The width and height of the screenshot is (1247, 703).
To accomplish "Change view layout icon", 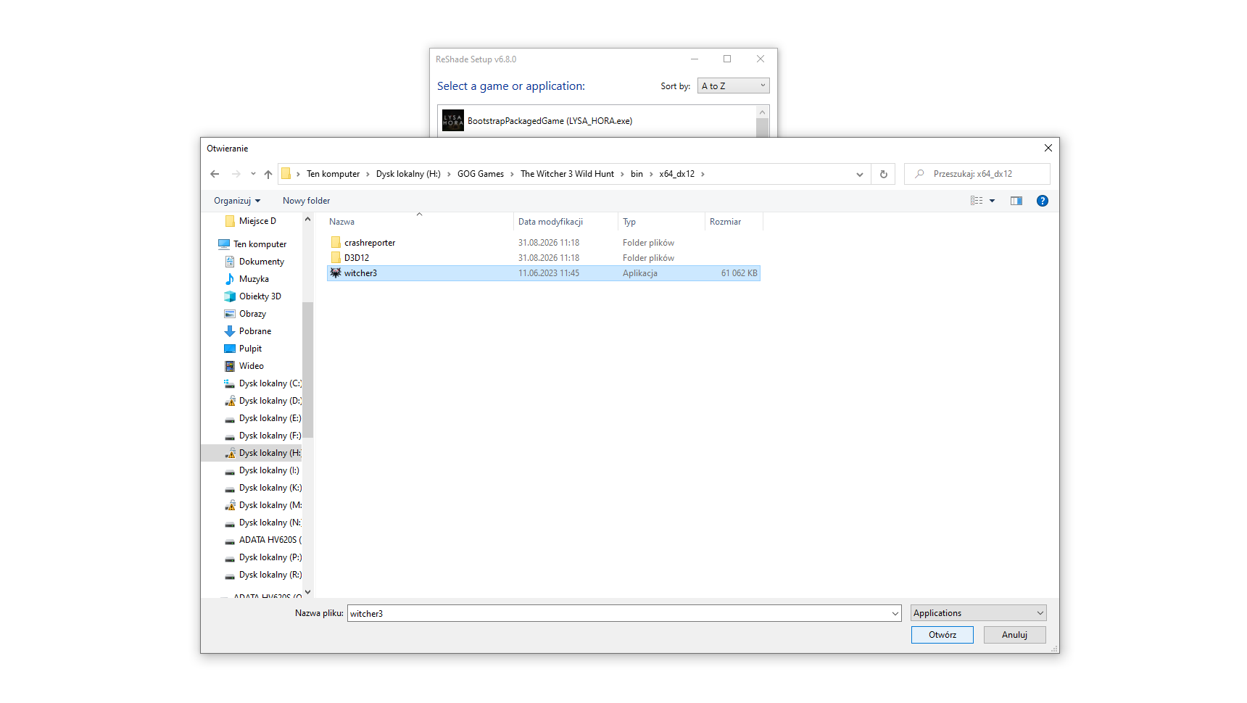I will (x=977, y=201).
